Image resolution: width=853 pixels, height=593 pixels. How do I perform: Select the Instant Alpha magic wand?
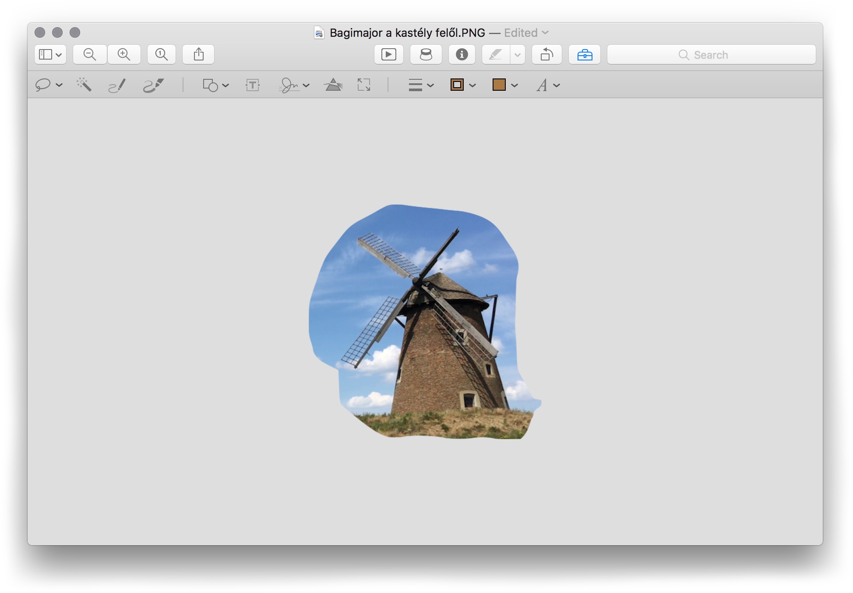pyautogui.click(x=84, y=85)
